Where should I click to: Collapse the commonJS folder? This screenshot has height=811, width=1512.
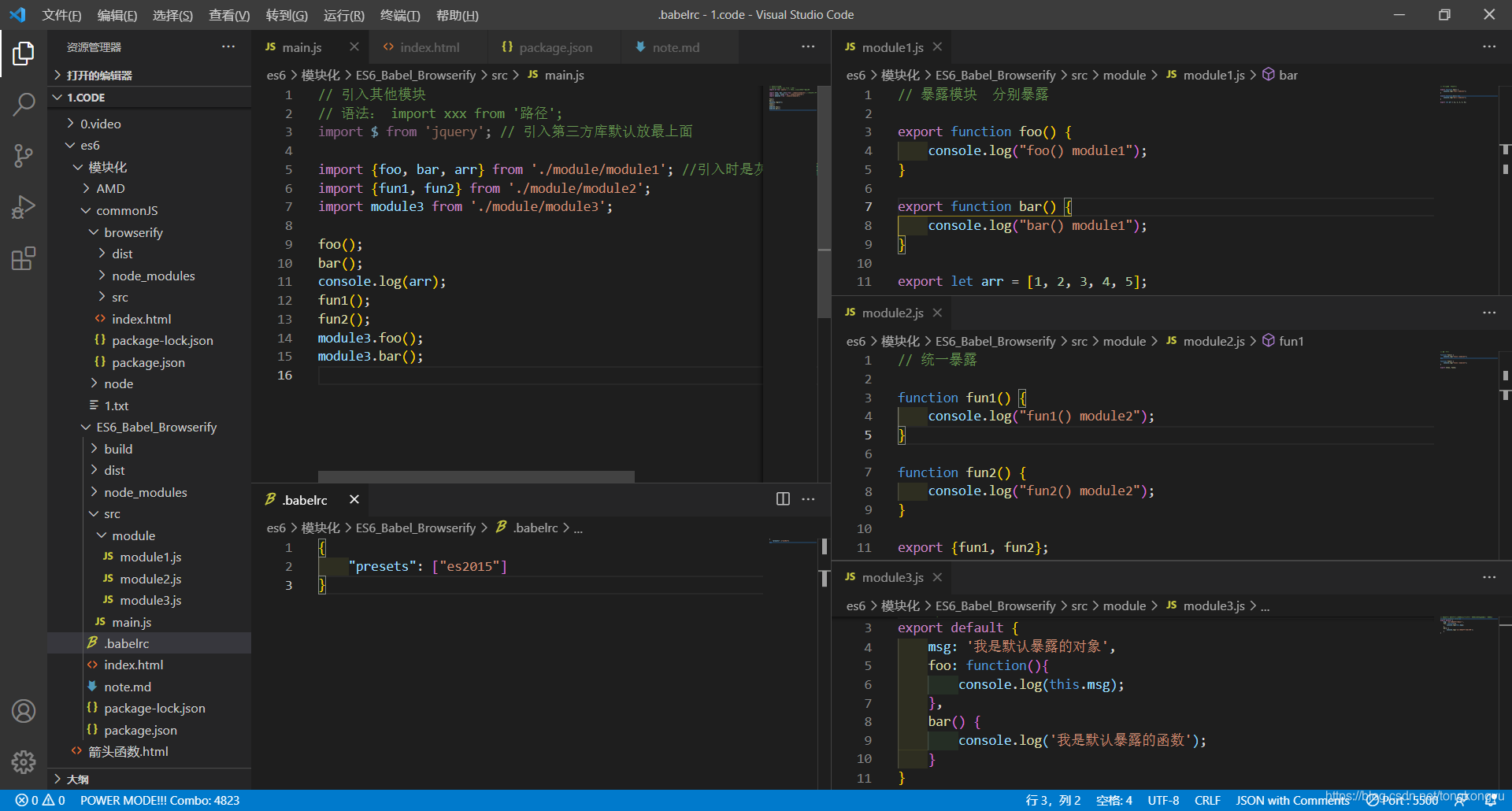150,211
